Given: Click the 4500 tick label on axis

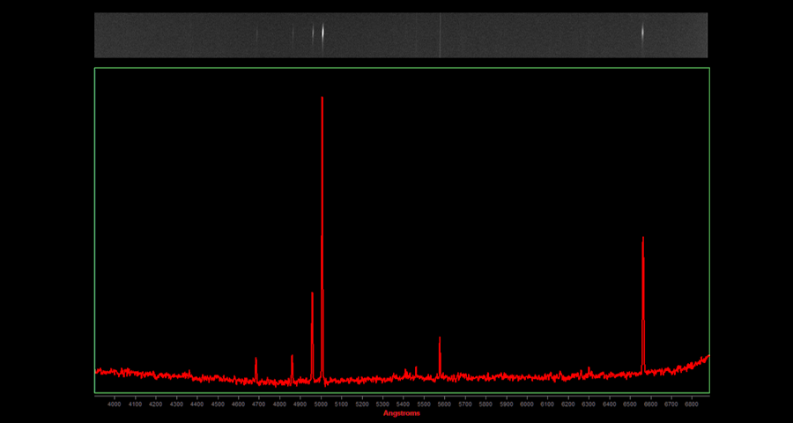Looking at the screenshot, I should point(218,404).
